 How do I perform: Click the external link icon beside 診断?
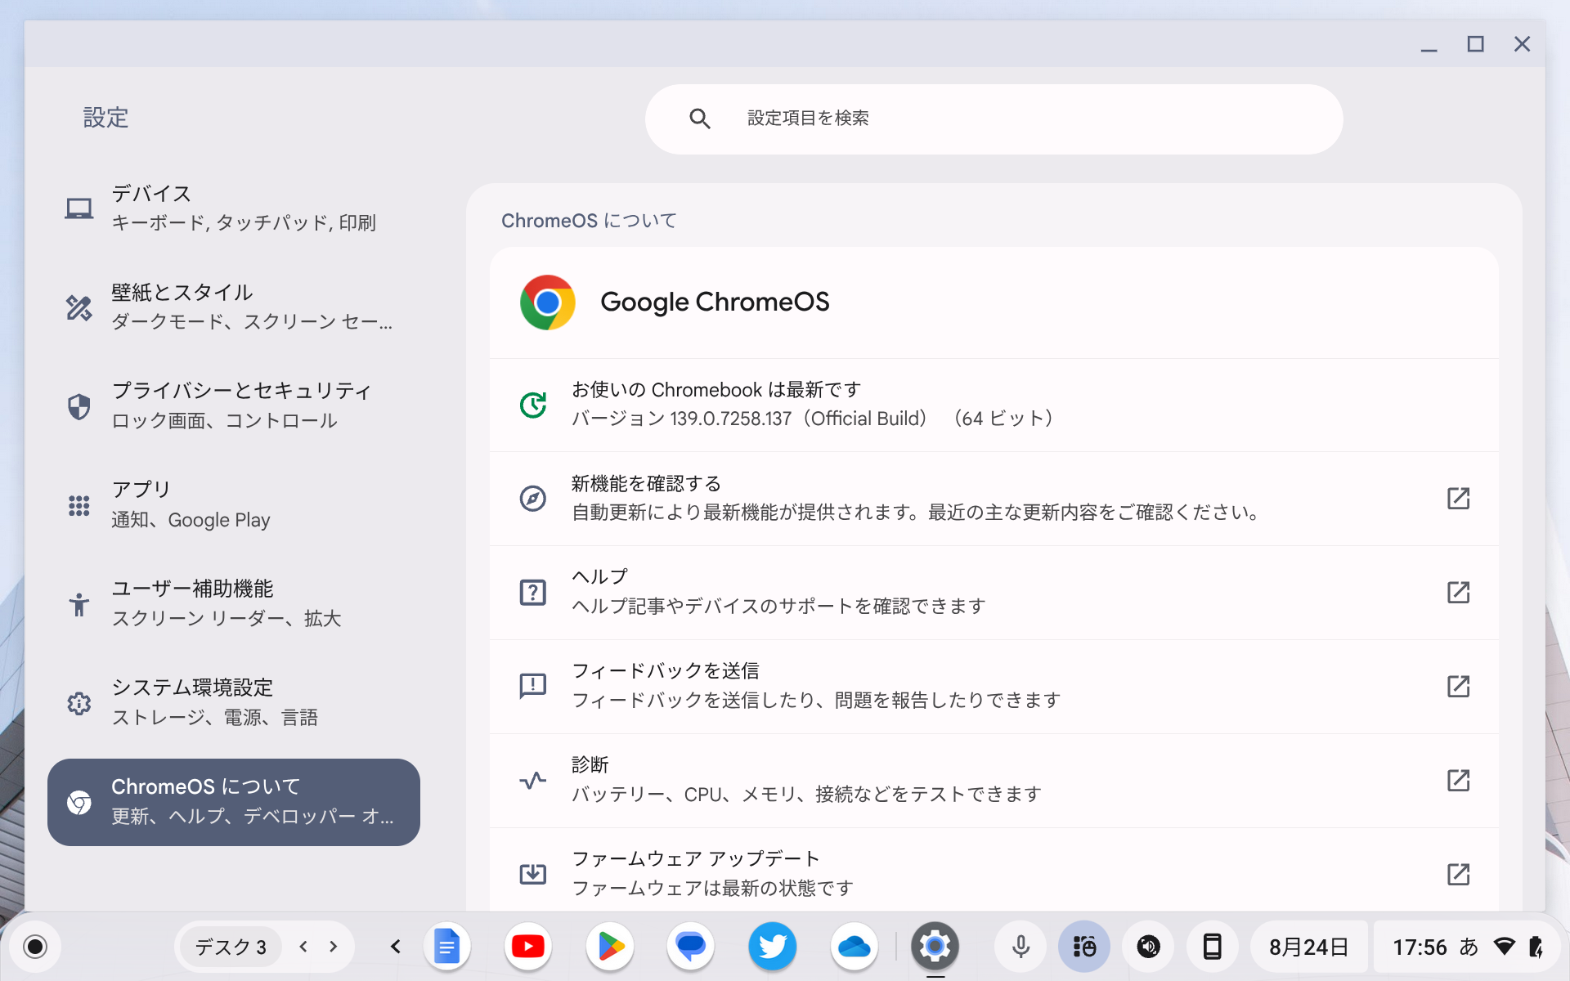[x=1460, y=781]
